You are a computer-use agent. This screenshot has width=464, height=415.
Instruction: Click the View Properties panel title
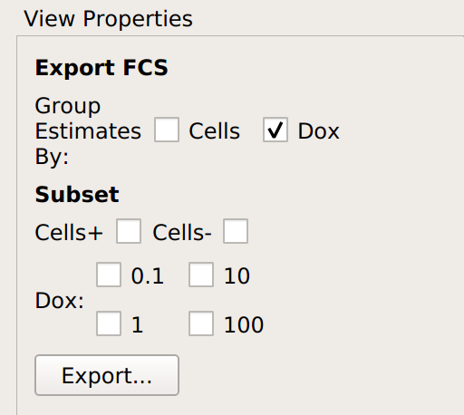pyautogui.click(x=108, y=19)
